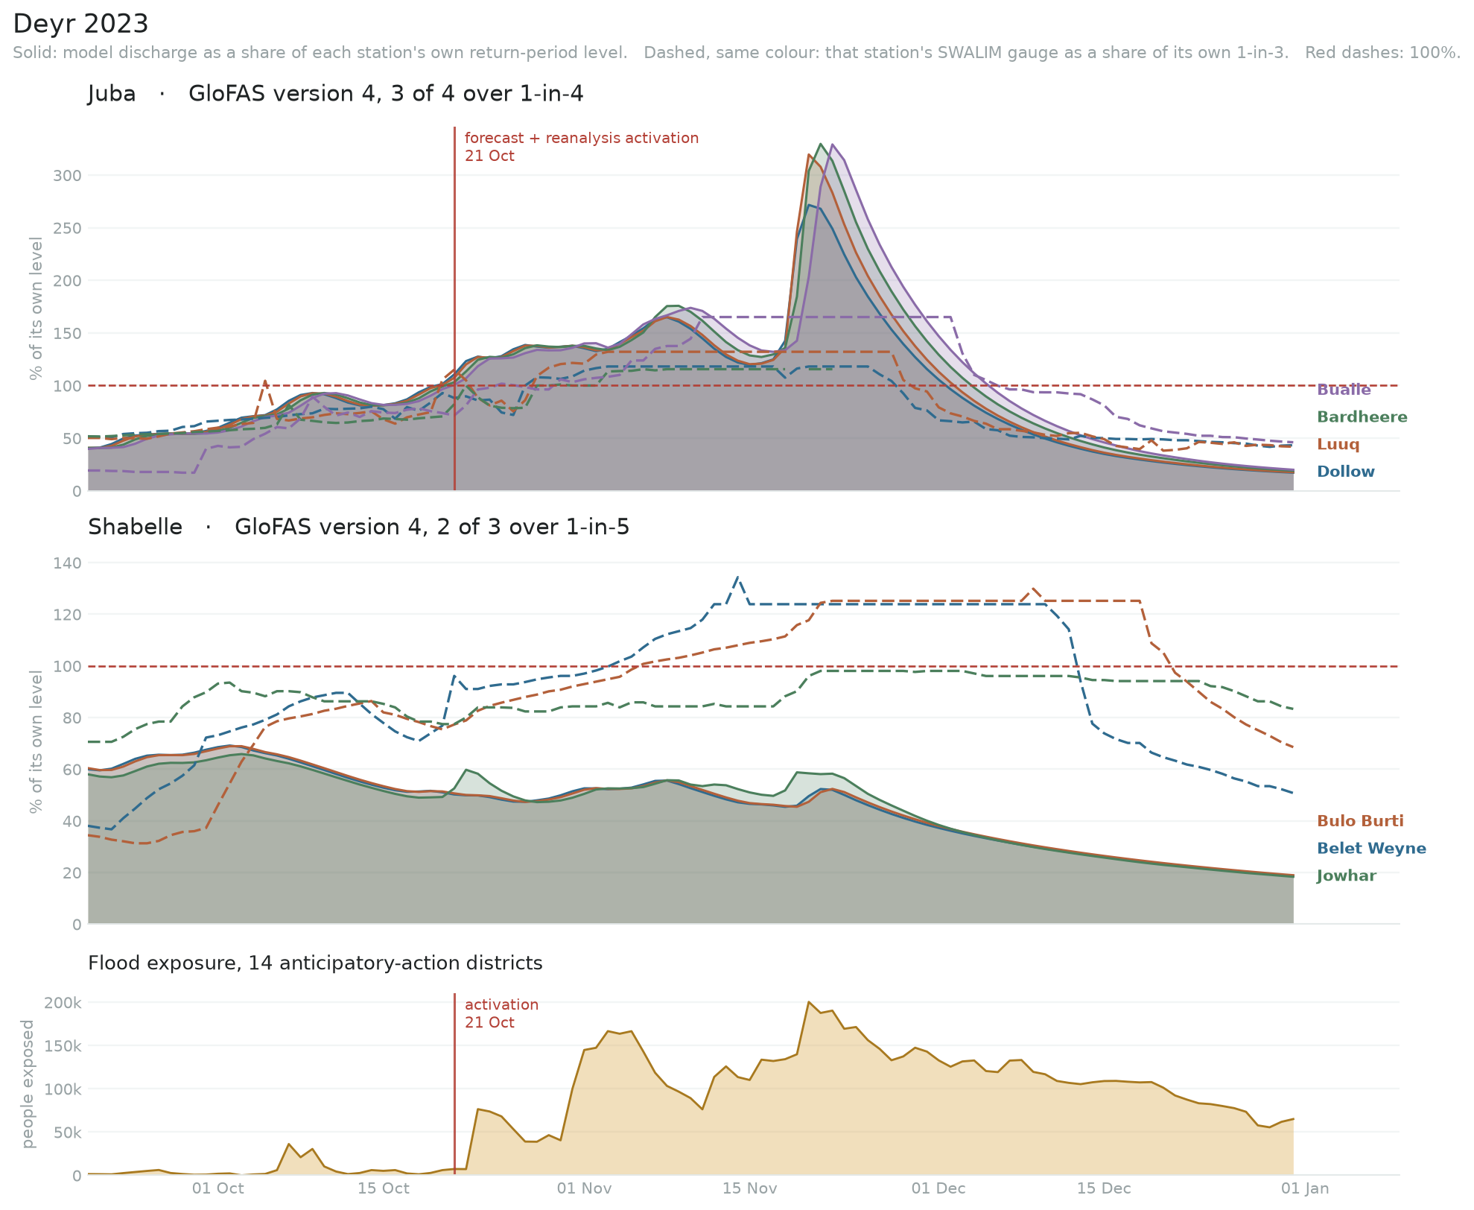Click the '01 Oct' x-axis tick label
1474x1210 pixels.
[218, 1188]
